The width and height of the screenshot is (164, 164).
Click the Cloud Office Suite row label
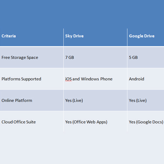(19, 122)
